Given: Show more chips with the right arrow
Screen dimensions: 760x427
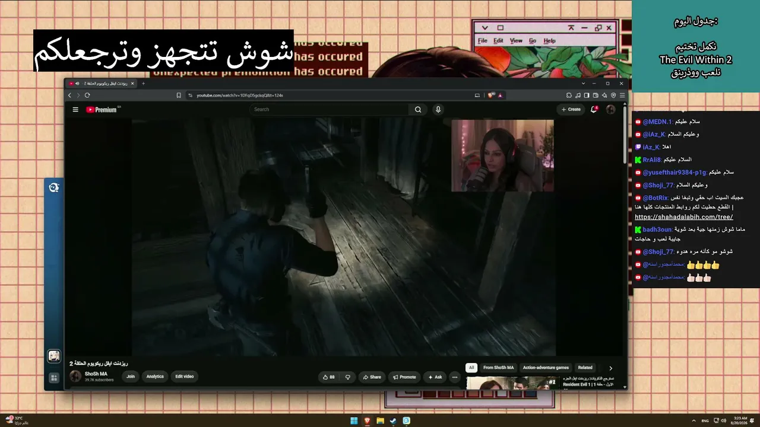Looking at the screenshot, I should (610, 368).
